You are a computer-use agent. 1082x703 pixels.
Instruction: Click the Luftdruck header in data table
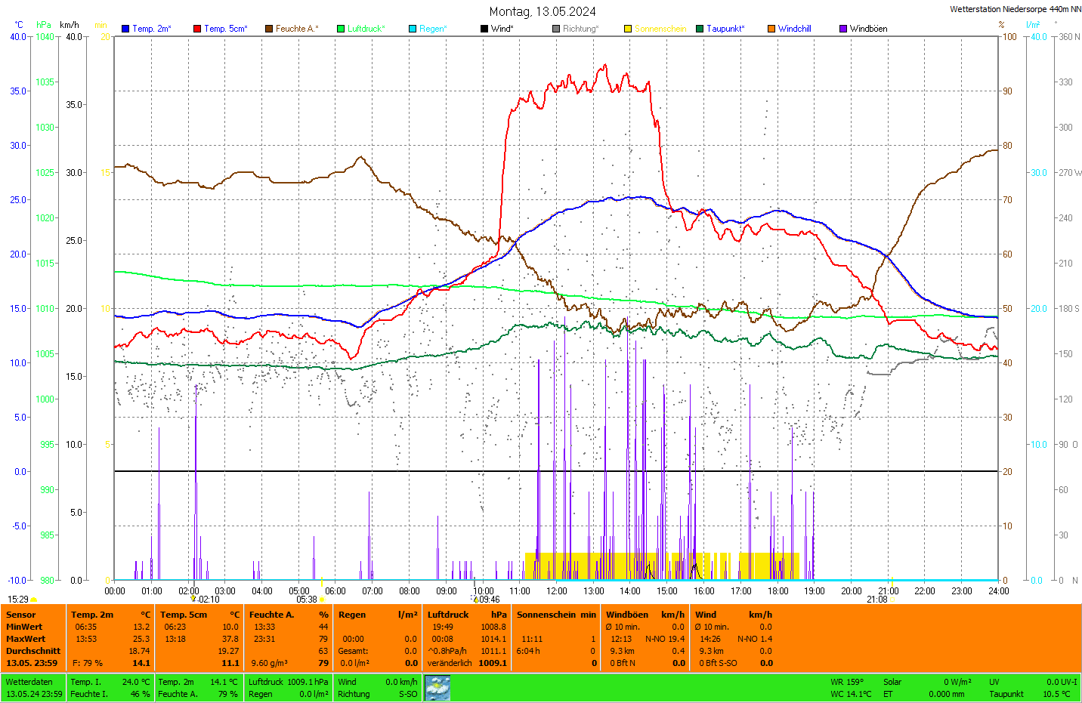[448, 615]
